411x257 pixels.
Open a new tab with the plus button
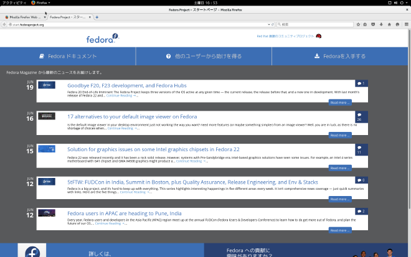point(97,17)
